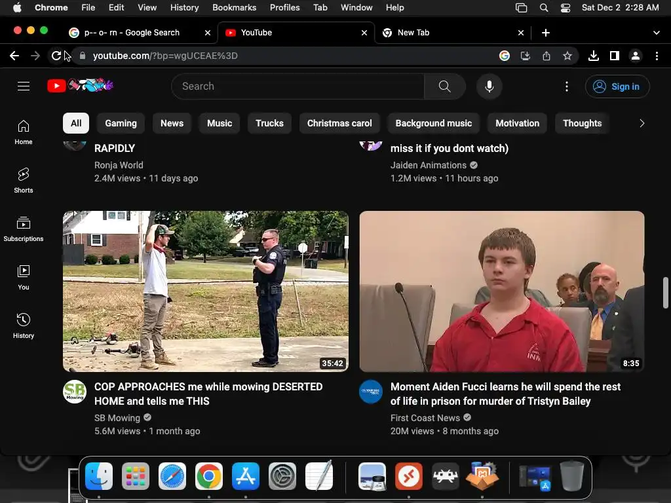Screen dimensions: 671x503
Task: Expand the tab search dropdown arrow
Action: coord(657,33)
